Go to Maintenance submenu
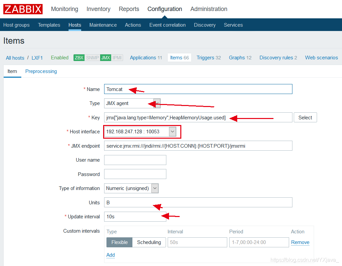This screenshot has width=342, height=266. pyautogui.click(x=103, y=25)
